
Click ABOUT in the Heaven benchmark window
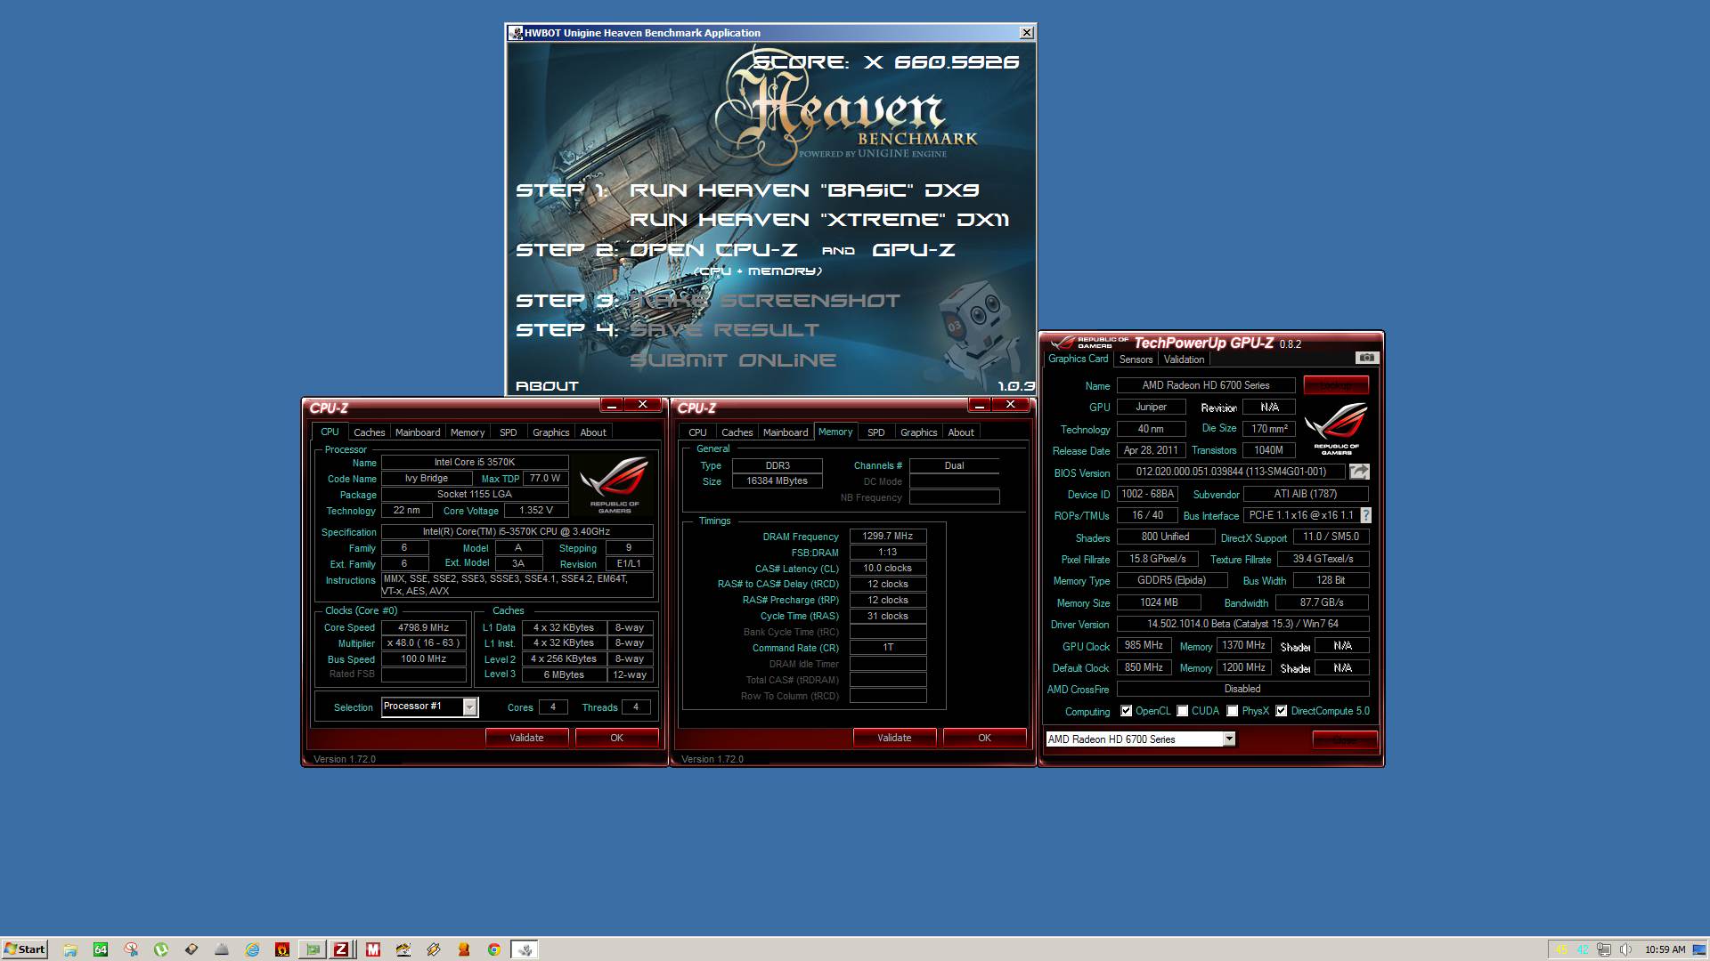[547, 386]
